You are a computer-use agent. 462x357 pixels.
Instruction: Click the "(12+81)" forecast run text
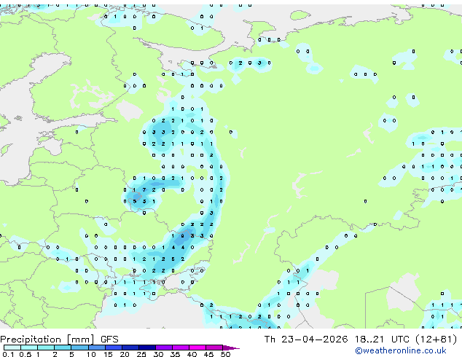tap(436, 340)
